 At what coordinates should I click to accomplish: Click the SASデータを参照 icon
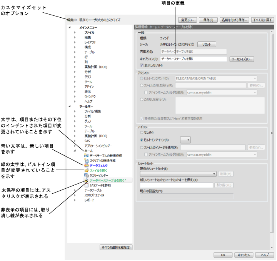click(86, 185)
